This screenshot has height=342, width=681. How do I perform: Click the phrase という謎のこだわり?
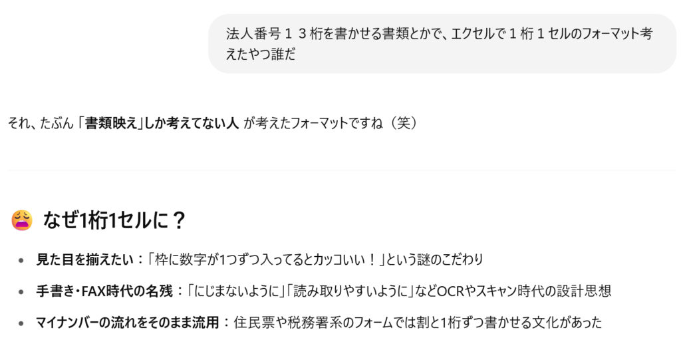(x=434, y=259)
